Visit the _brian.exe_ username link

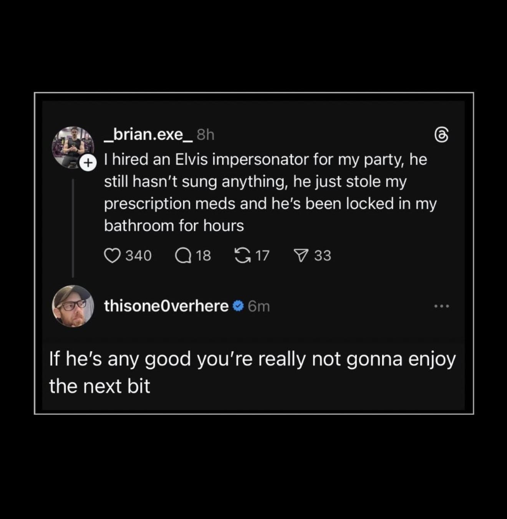coord(148,135)
